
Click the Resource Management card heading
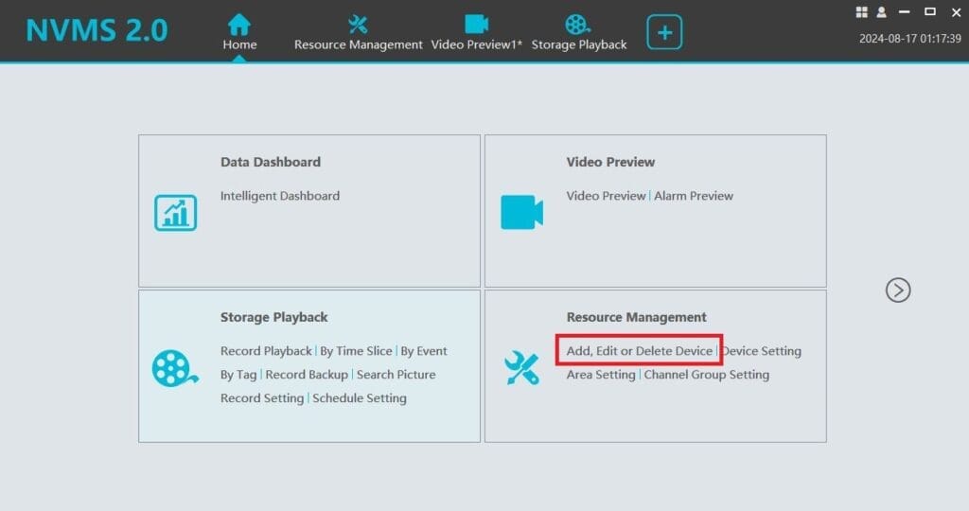(x=637, y=317)
